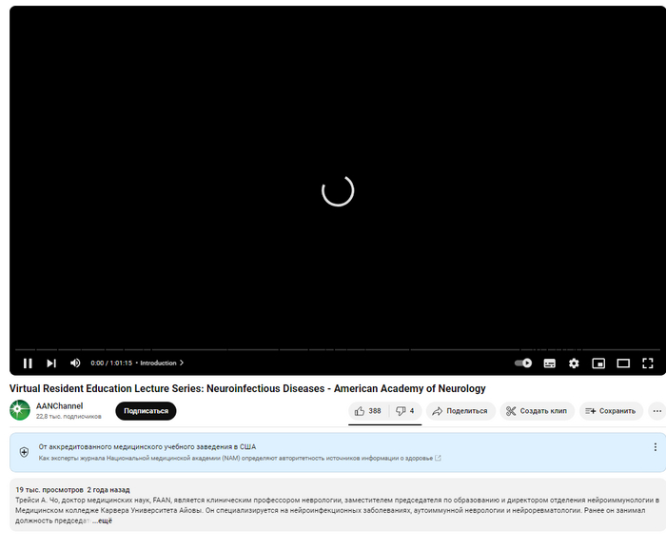Screen dimensions: 666x550
Task: Dislike the video
Action: (405, 411)
